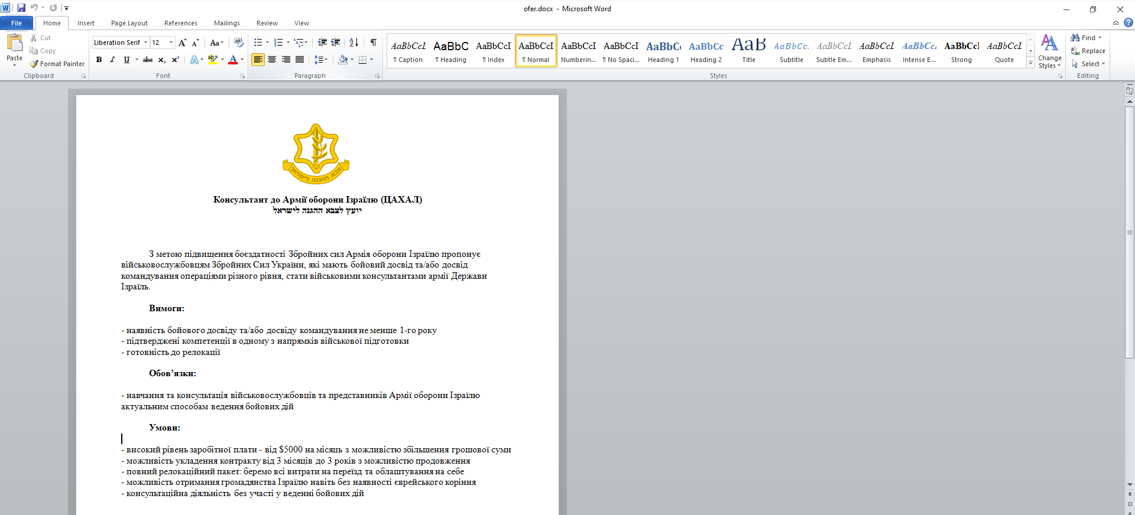Switch to the Page Layout tab
The height and width of the screenshot is (515, 1135).
click(129, 23)
